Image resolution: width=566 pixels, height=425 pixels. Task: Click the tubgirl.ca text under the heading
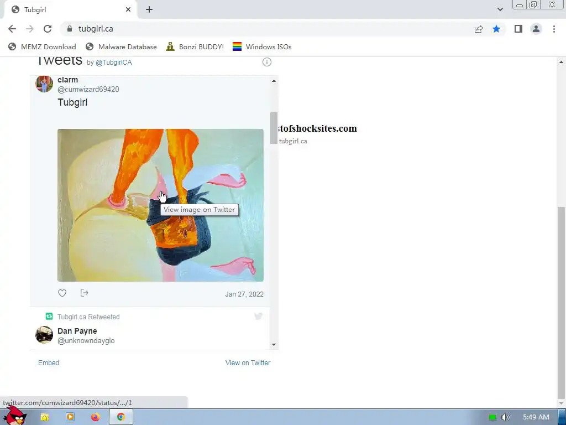[293, 141]
